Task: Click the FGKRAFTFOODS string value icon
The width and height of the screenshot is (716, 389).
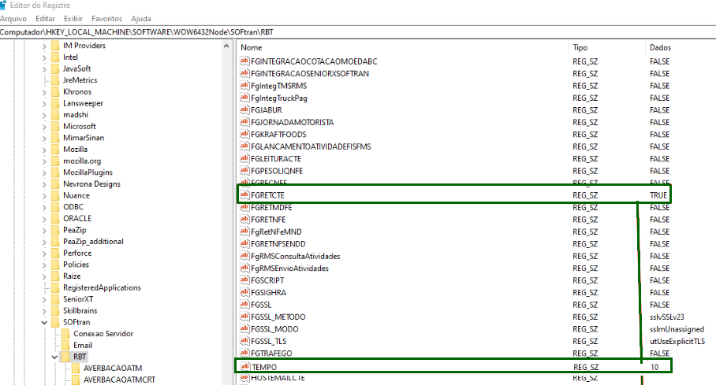Action: pyautogui.click(x=244, y=135)
